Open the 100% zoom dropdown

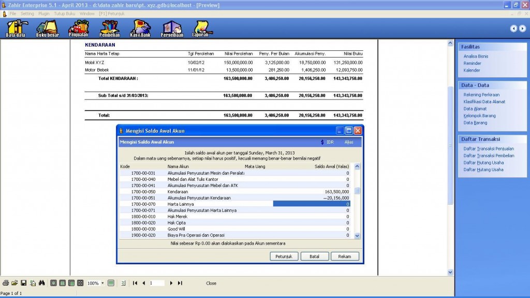pyautogui.click(x=102, y=283)
